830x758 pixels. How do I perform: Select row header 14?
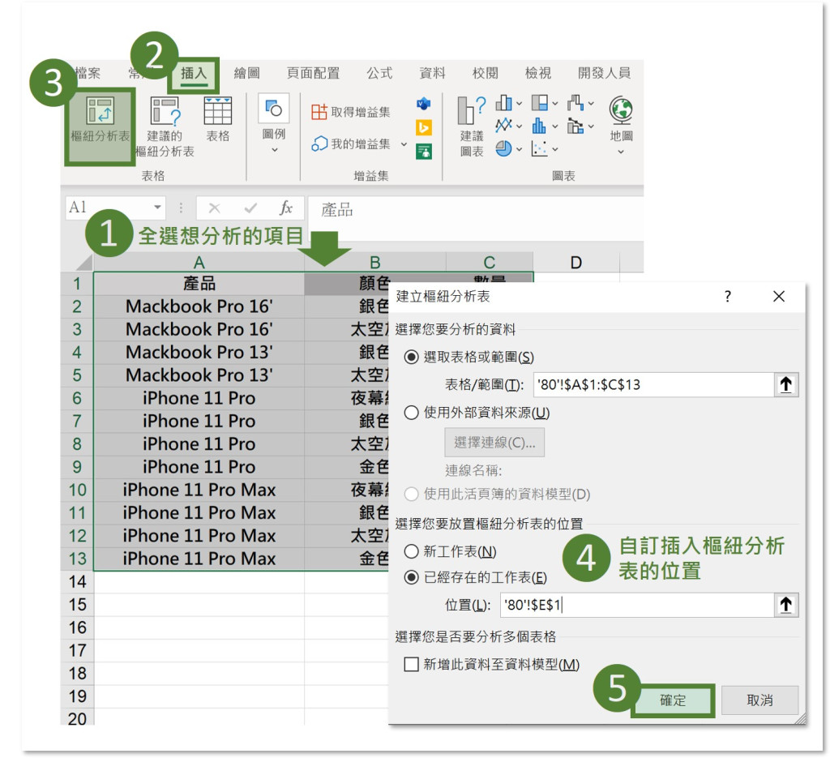[77, 582]
